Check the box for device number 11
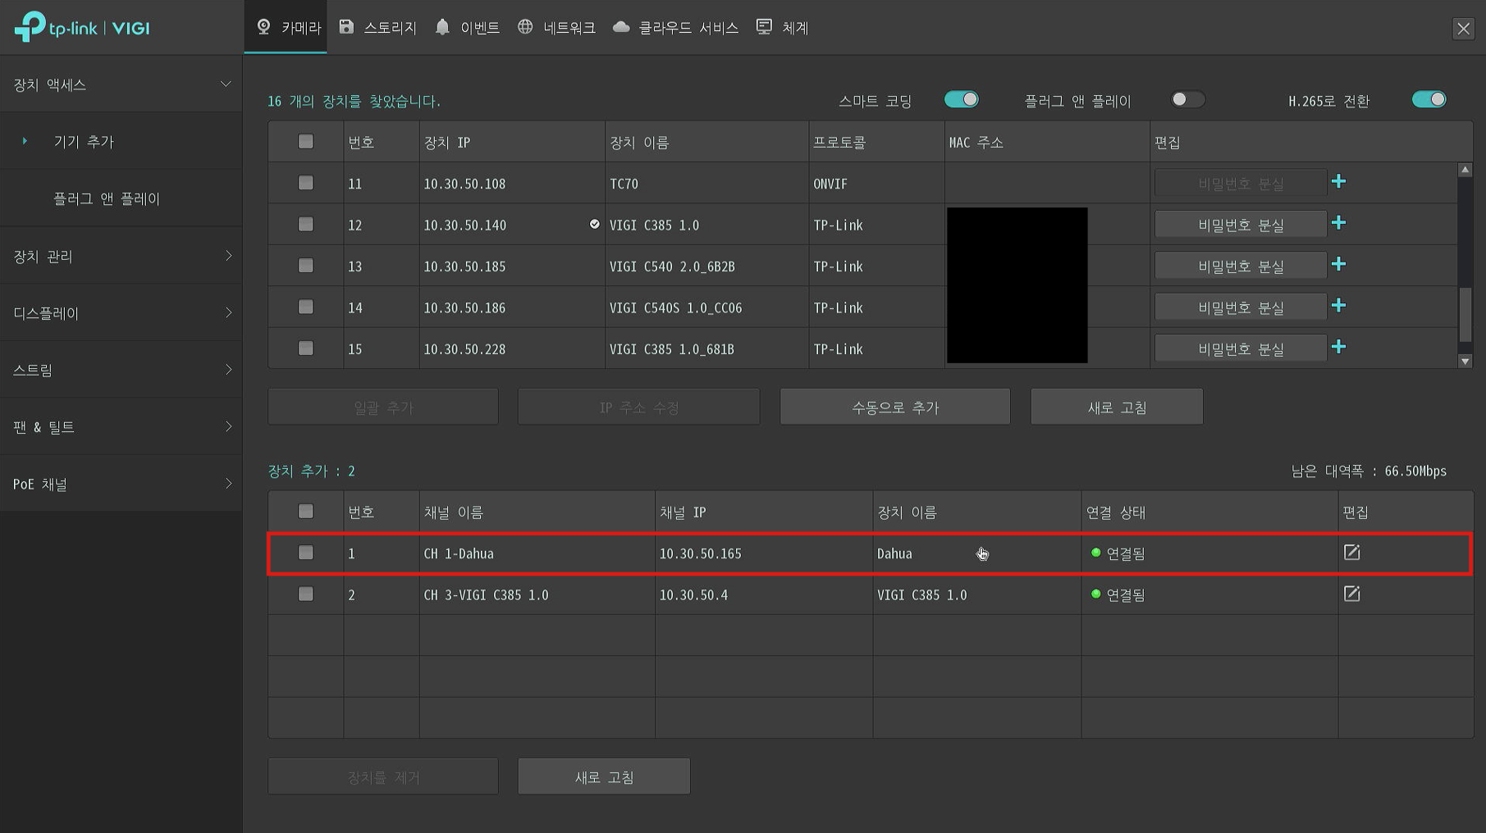This screenshot has width=1486, height=833. coord(305,183)
